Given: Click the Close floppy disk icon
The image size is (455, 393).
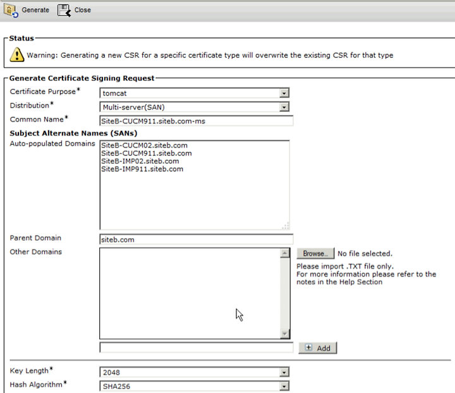Looking at the screenshot, I should click(x=64, y=11).
